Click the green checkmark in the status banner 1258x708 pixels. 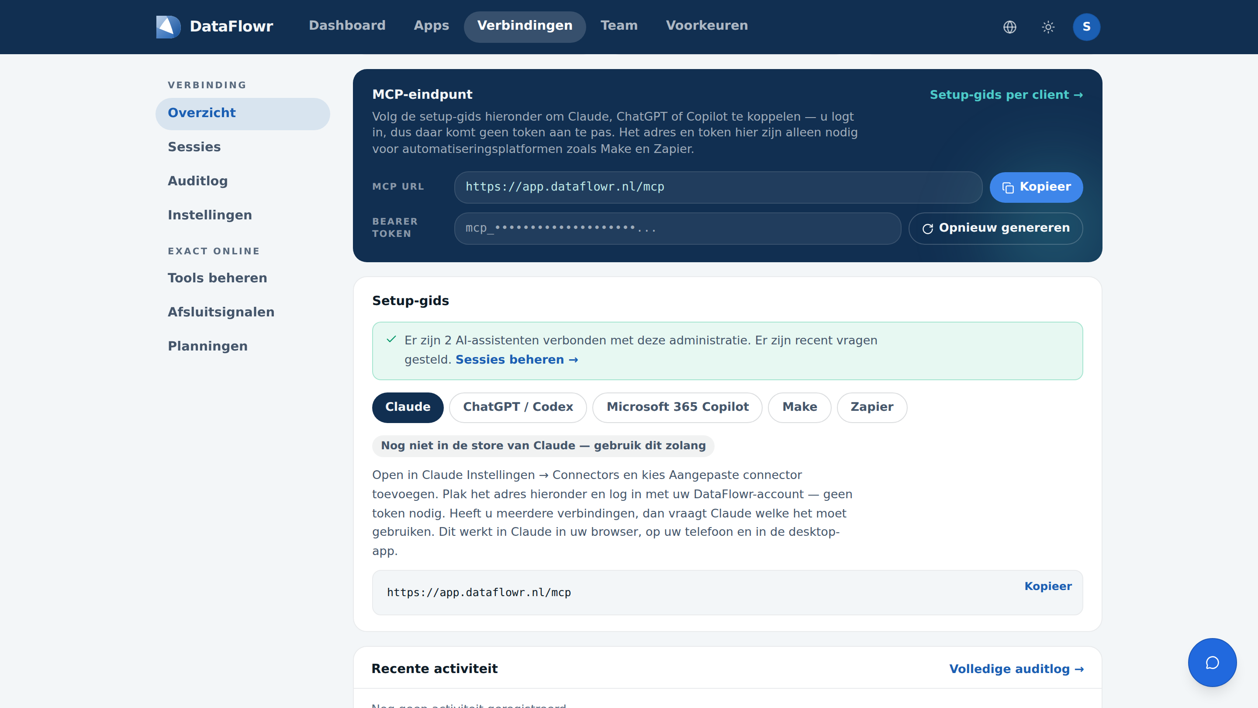tap(391, 339)
